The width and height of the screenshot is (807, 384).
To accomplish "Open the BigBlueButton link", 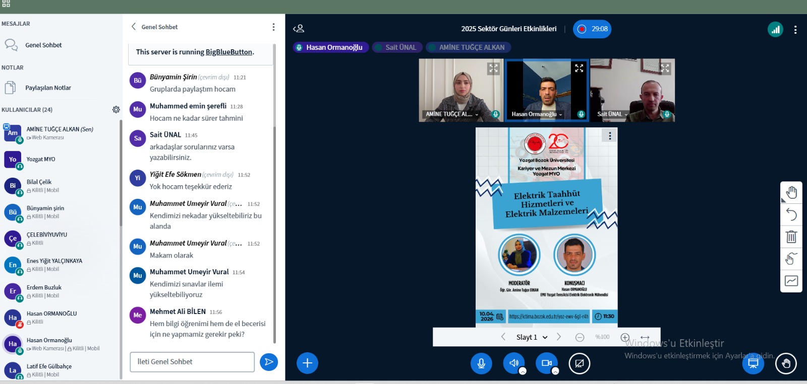I will click(x=228, y=52).
